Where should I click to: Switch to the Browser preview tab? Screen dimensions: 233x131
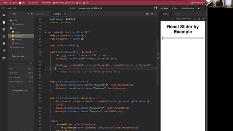166,14
